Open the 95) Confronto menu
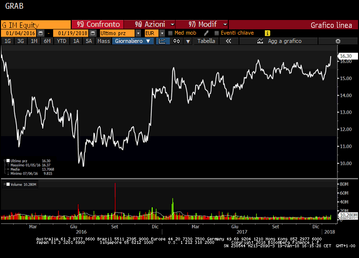The image size is (359, 258). [x=98, y=24]
